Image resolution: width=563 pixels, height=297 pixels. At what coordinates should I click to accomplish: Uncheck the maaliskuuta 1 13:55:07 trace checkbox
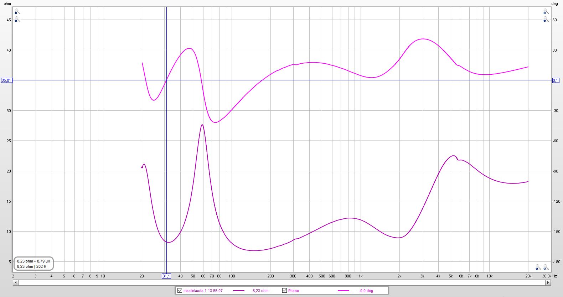click(180, 291)
